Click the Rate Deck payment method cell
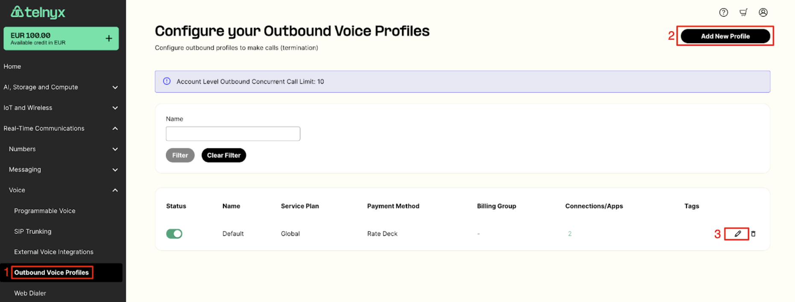 click(382, 234)
